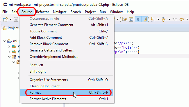
Task: Open the Next Annotation dropdown arrow
Action: (158, 19)
